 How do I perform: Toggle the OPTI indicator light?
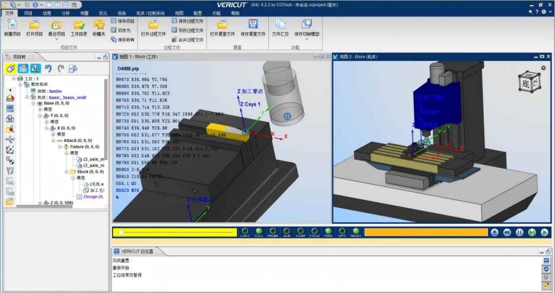click(x=342, y=231)
